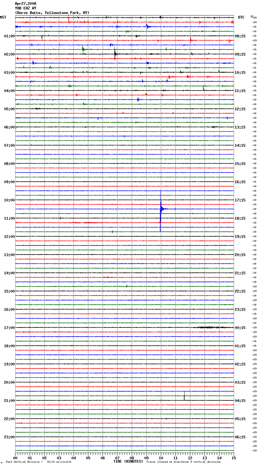Click the 10:15 UTC time label
Viewport: 258px width, 466px height.
click(x=240, y=73)
